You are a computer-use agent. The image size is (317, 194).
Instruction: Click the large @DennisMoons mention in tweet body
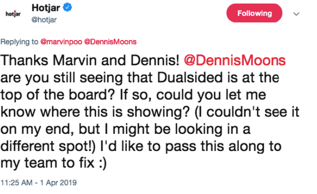235,60
